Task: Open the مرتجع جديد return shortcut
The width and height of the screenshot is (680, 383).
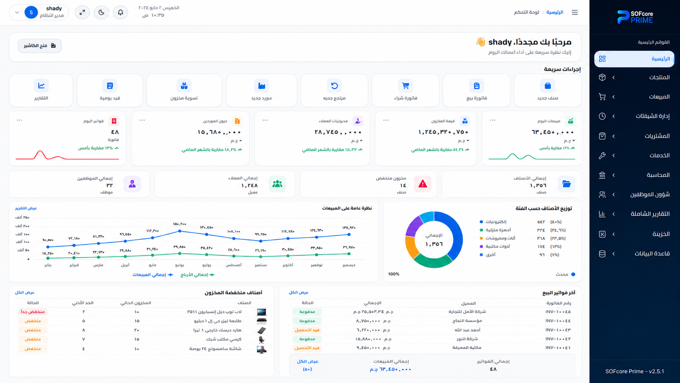Action: click(x=334, y=90)
